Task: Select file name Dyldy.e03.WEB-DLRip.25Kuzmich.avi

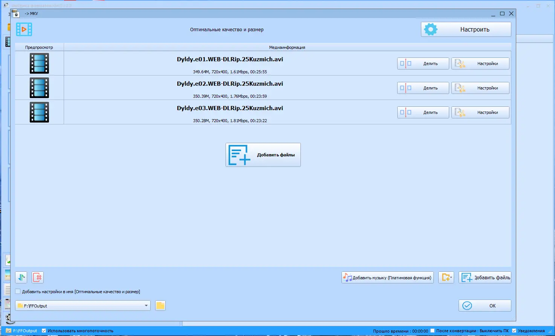Action: pyautogui.click(x=230, y=108)
